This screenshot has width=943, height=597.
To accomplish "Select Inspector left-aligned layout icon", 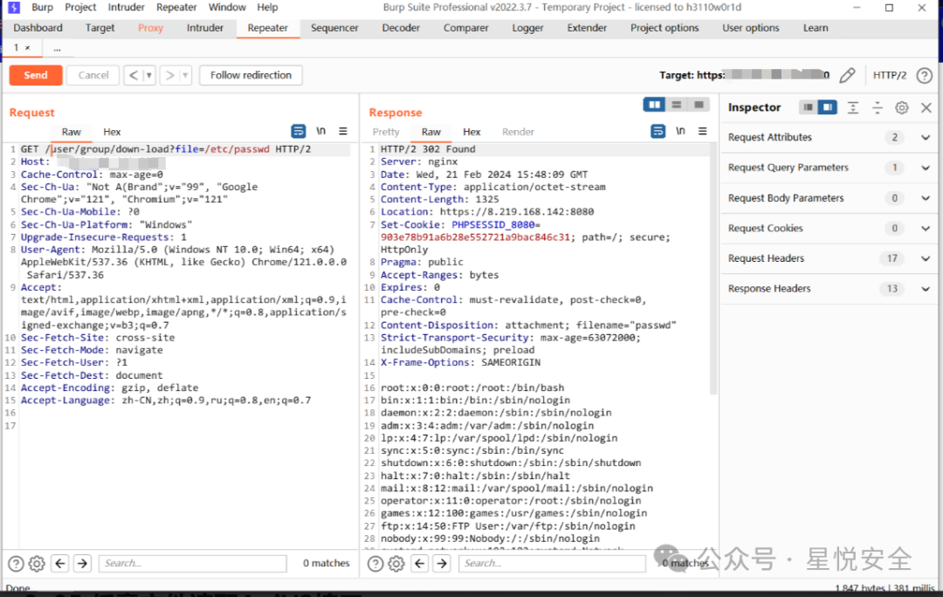I will tap(809, 107).
